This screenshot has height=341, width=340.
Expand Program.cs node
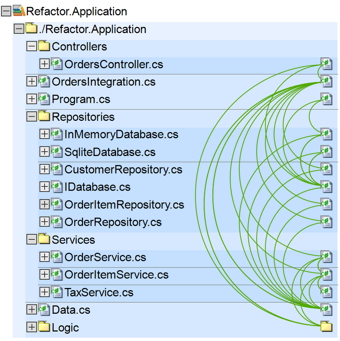coord(31,99)
